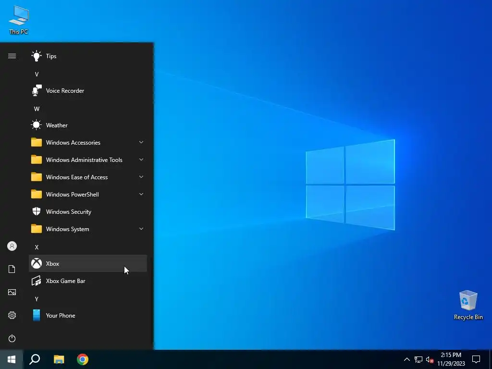Click the Start menu app list scrollbar
Viewport: 492px width, 369px height.
coord(152,302)
